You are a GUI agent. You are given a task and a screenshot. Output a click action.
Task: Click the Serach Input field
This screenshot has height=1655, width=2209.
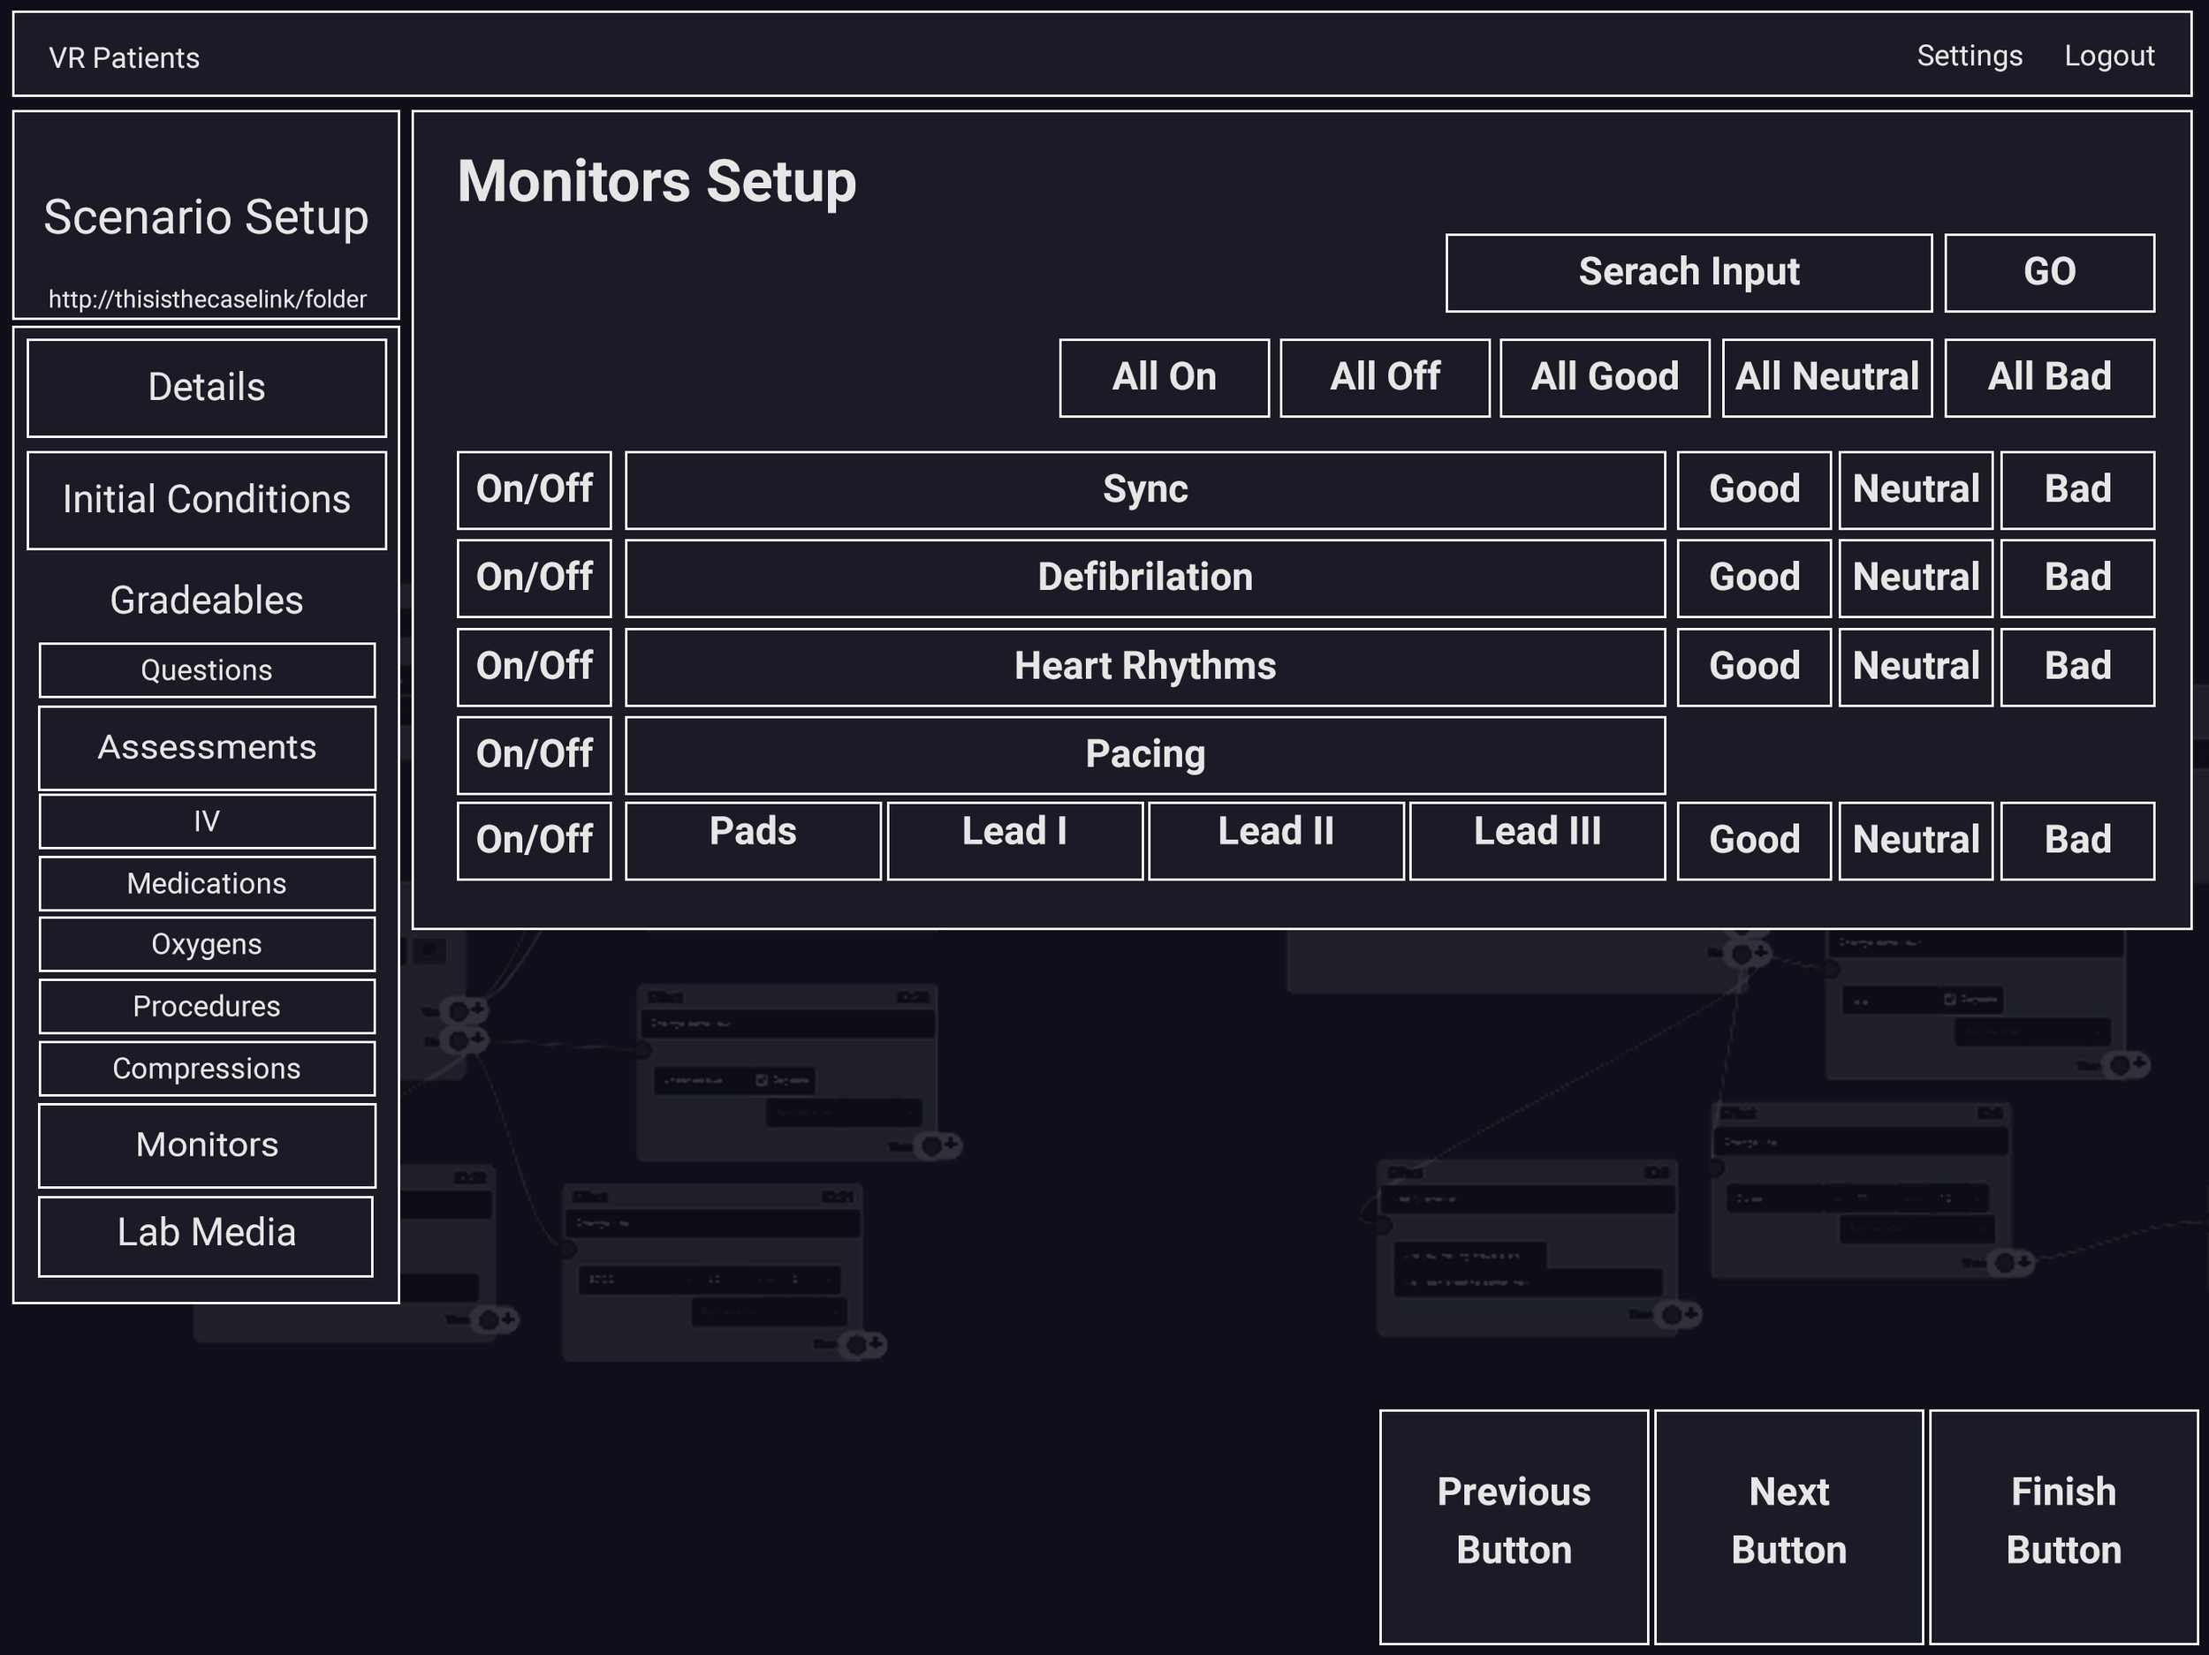[1688, 273]
